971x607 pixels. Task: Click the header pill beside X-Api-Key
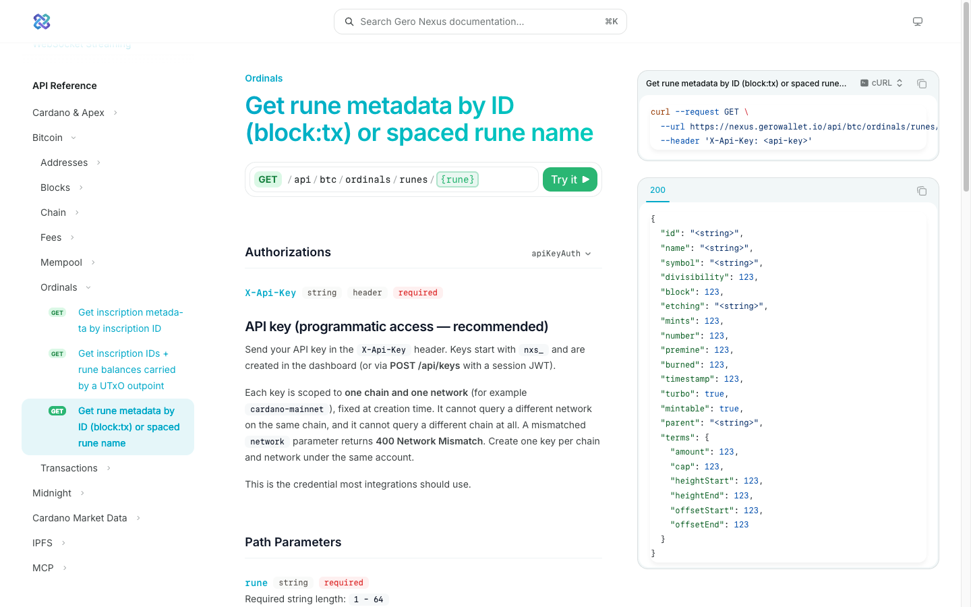(367, 293)
